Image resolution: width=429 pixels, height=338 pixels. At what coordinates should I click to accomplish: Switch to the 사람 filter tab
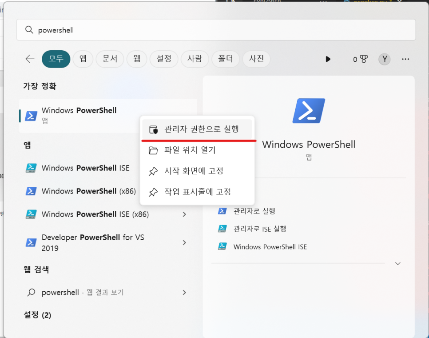coord(195,59)
